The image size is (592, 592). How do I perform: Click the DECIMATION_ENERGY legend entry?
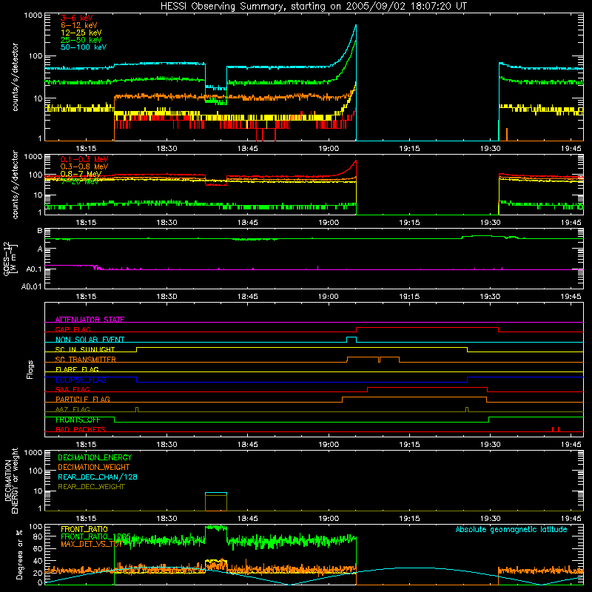coord(95,457)
